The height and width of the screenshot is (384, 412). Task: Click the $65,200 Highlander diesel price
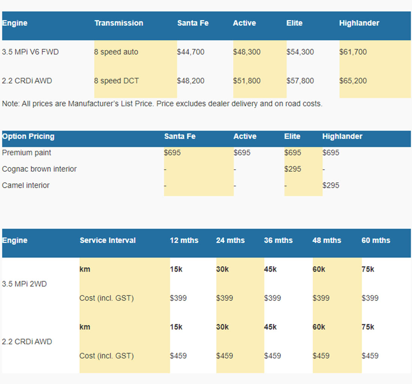pyautogui.click(x=353, y=81)
